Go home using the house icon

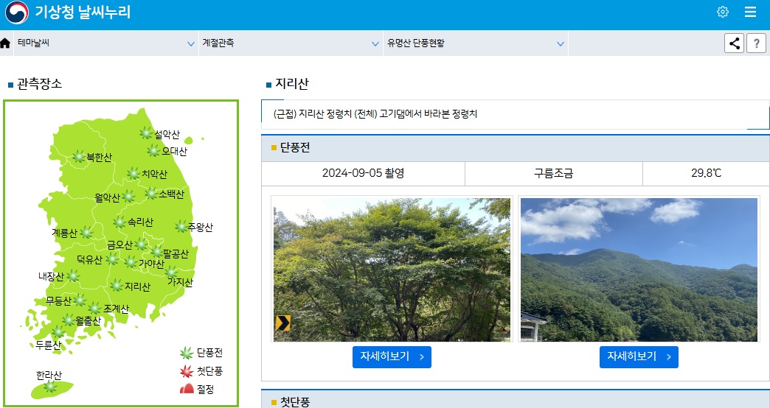(5, 43)
